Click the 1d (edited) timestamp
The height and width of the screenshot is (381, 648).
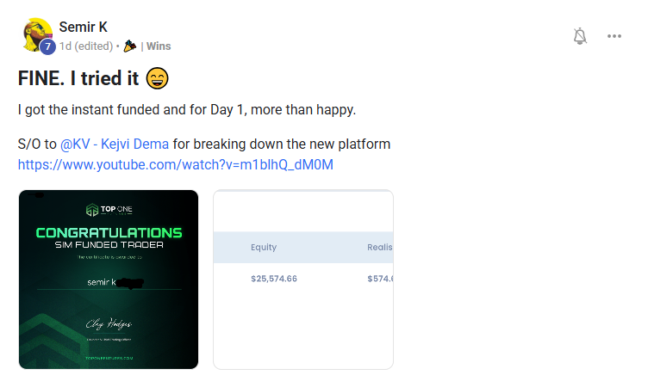(x=85, y=46)
